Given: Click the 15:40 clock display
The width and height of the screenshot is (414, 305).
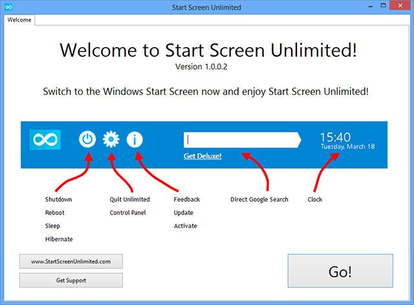Looking at the screenshot, I should [335, 137].
